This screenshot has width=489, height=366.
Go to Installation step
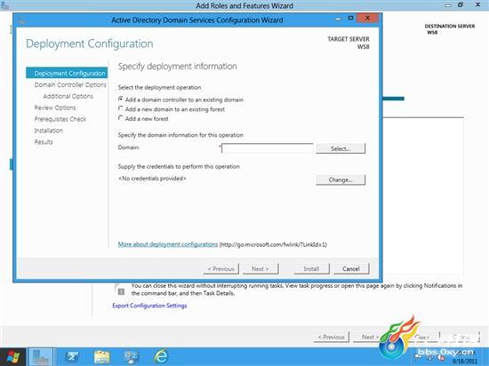click(48, 131)
